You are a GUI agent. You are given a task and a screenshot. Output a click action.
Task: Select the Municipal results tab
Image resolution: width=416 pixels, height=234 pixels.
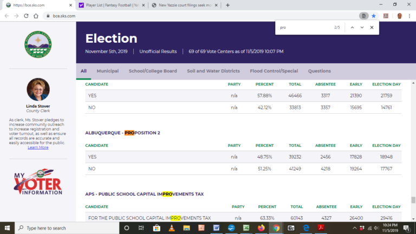click(107, 71)
